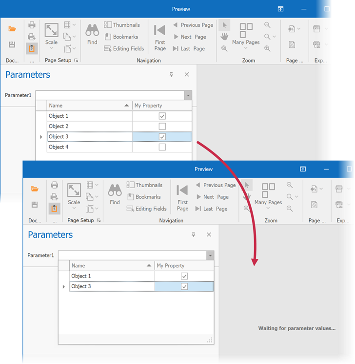The image size is (355, 364).
Task: Select Object 4 row in top window
Action: [x=119, y=147]
